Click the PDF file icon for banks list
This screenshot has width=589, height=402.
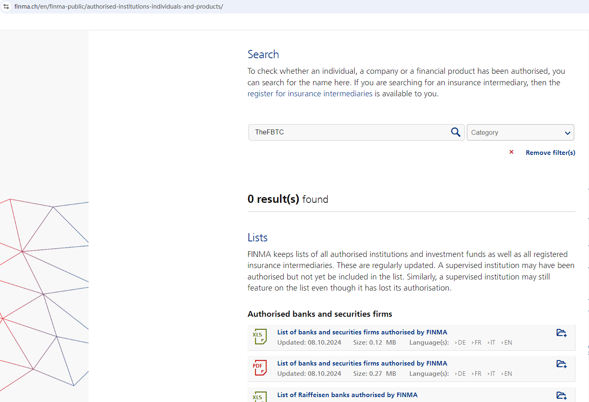[260, 368]
